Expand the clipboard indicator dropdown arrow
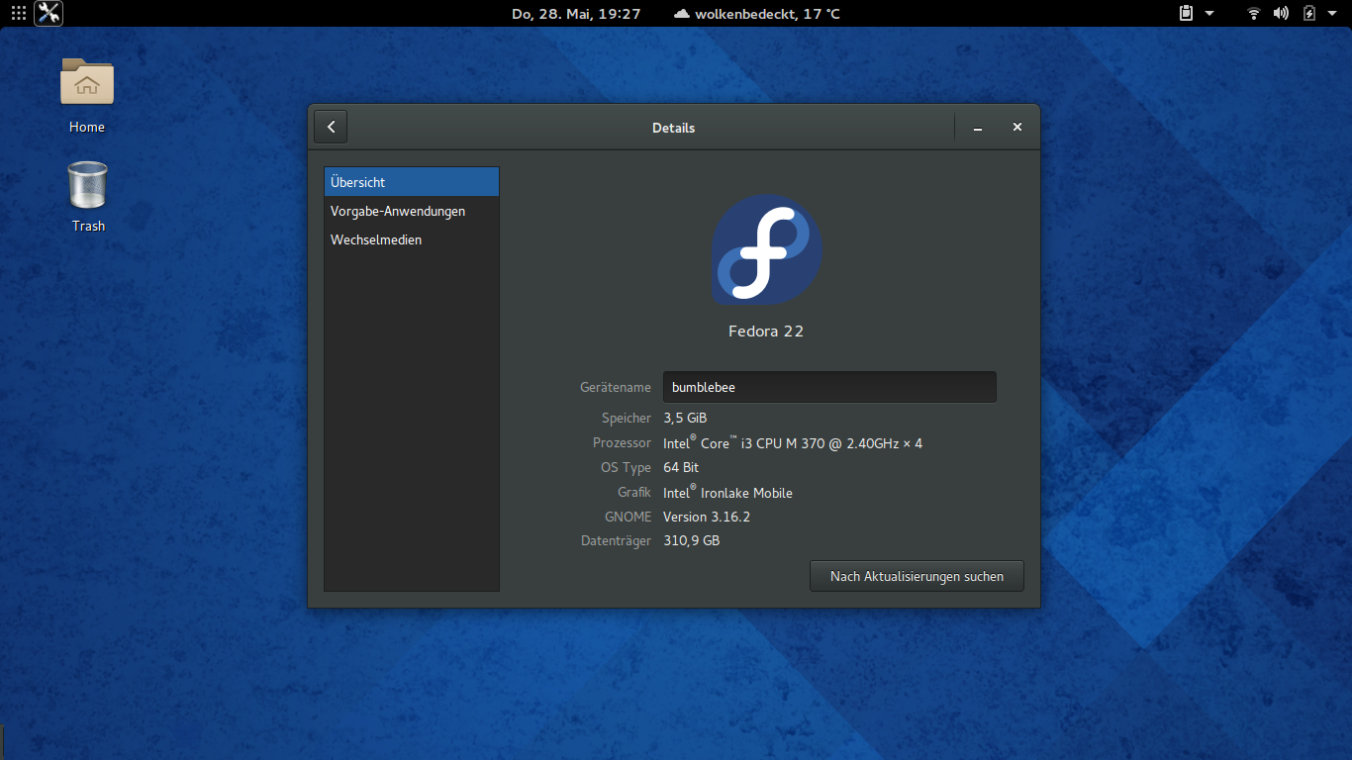1352x760 pixels. (x=1209, y=14)
